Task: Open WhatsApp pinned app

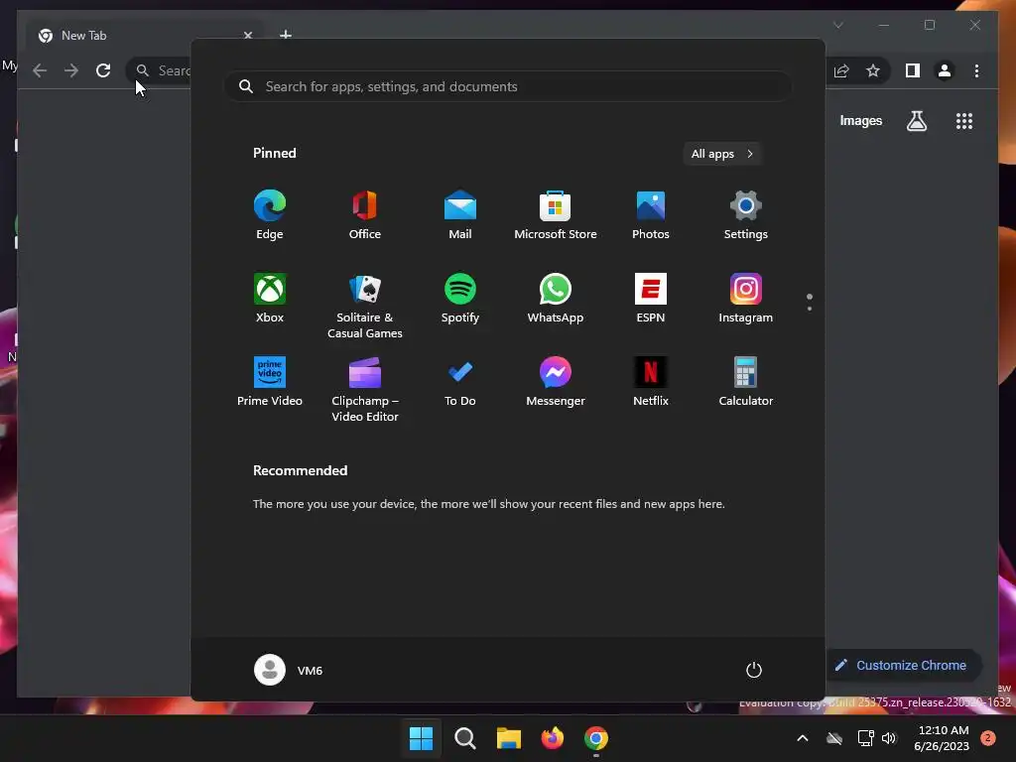Action: [x=556, y=298]
